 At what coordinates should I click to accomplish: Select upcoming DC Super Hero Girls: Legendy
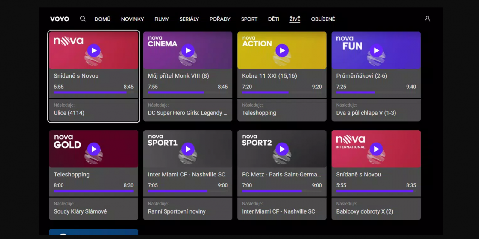point(187,113)
